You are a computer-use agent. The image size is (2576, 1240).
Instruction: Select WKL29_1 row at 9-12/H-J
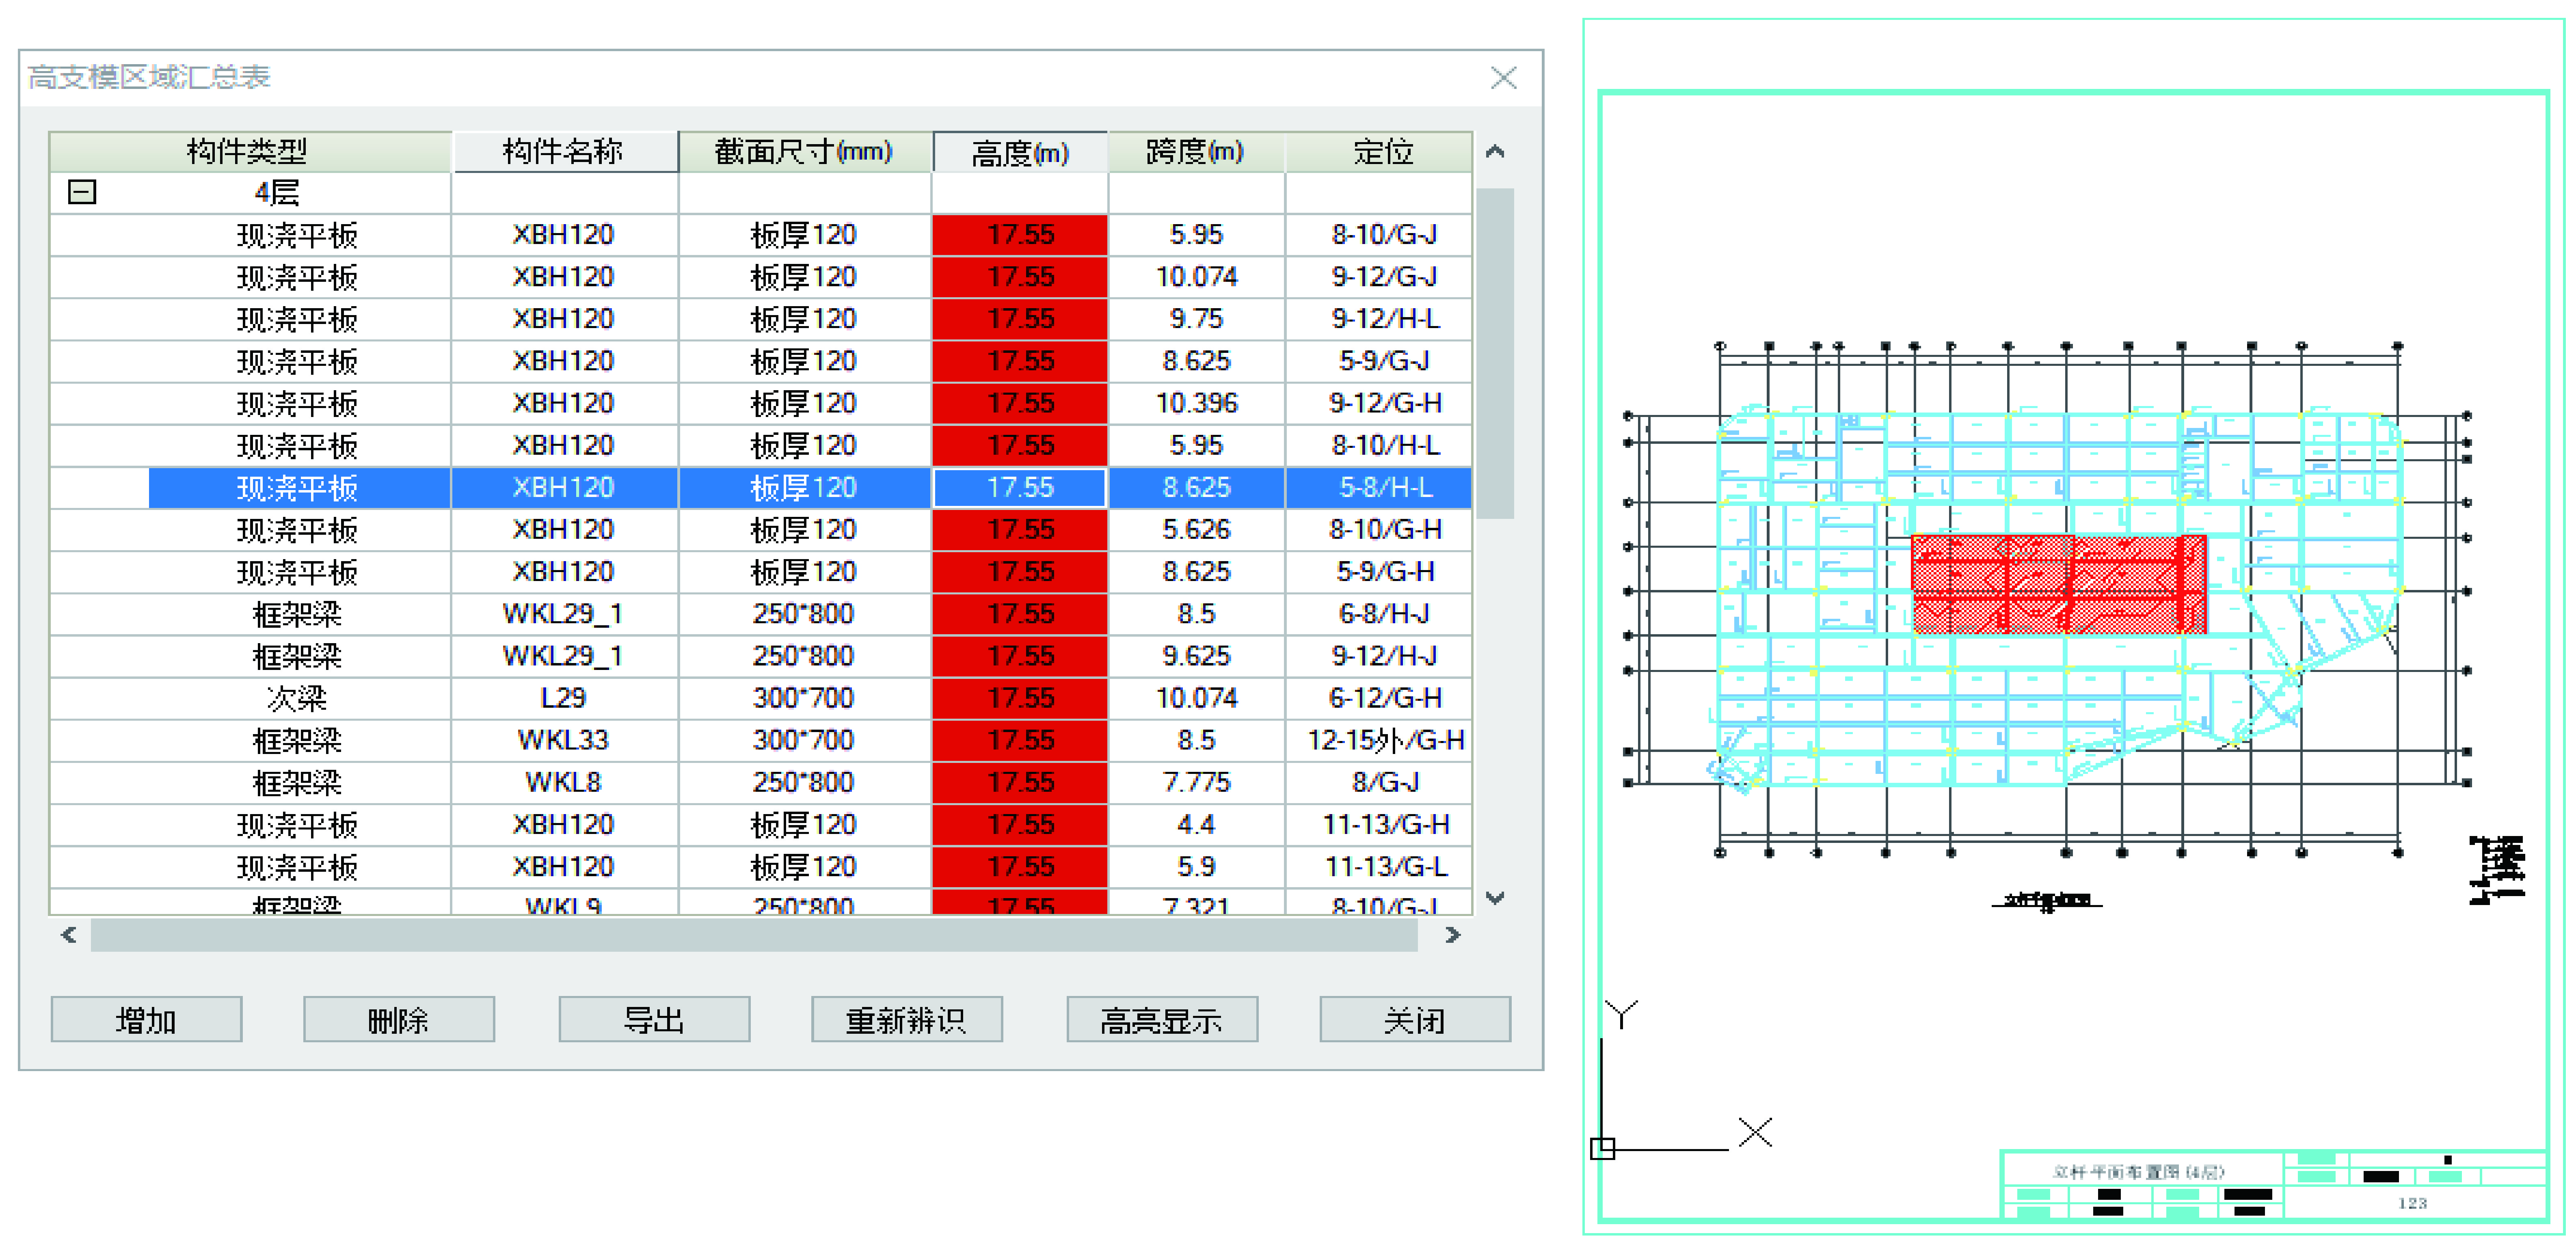pyautogui.click(x=760, y=656)
